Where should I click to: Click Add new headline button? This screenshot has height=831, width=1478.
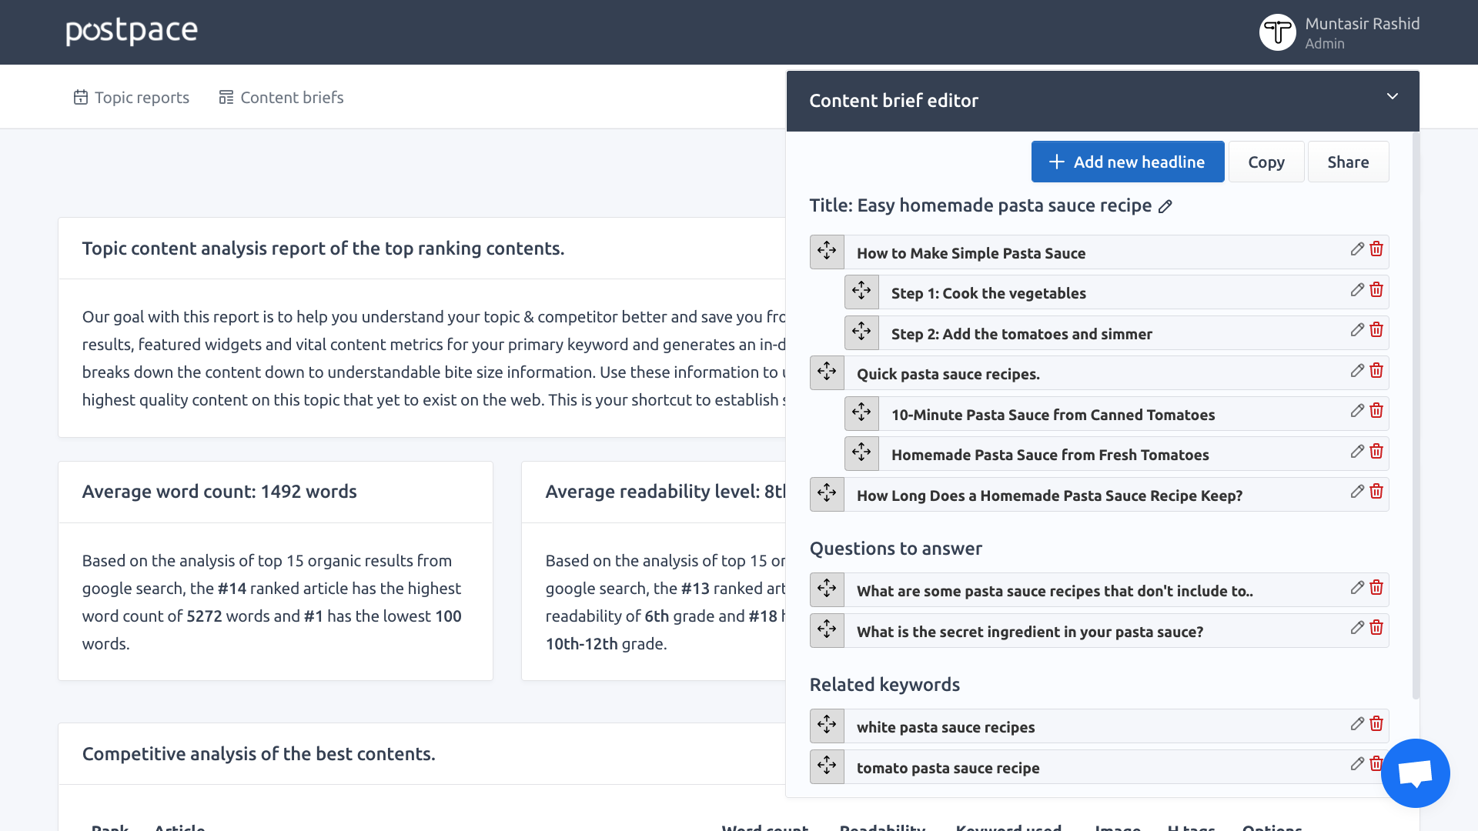click(1127, 162)
